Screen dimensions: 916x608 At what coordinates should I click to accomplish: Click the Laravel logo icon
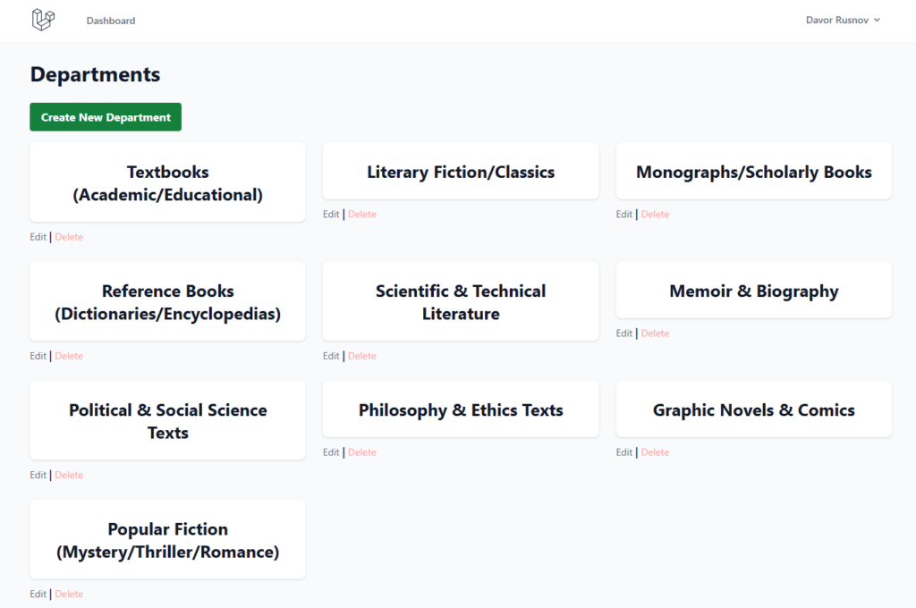[x=43, y=20]
